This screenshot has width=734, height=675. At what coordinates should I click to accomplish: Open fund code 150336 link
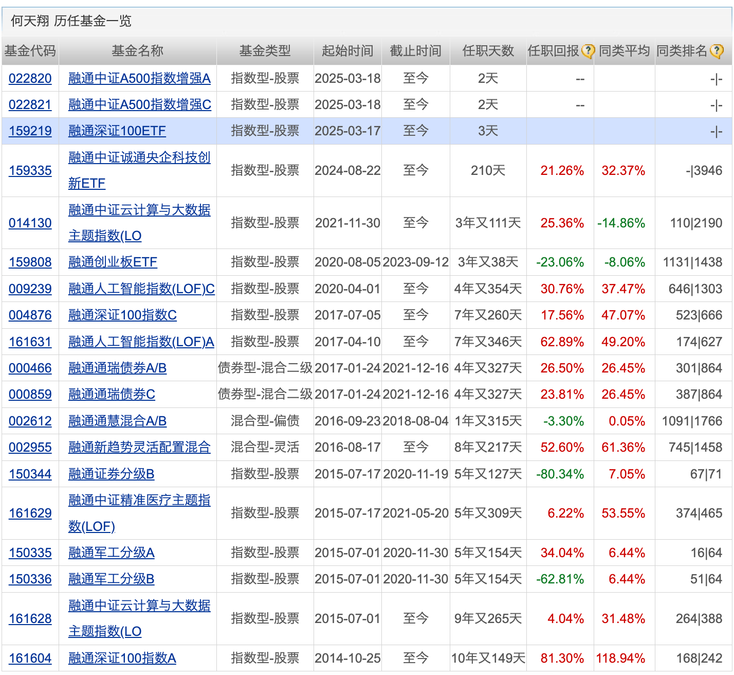coord(30,579)
